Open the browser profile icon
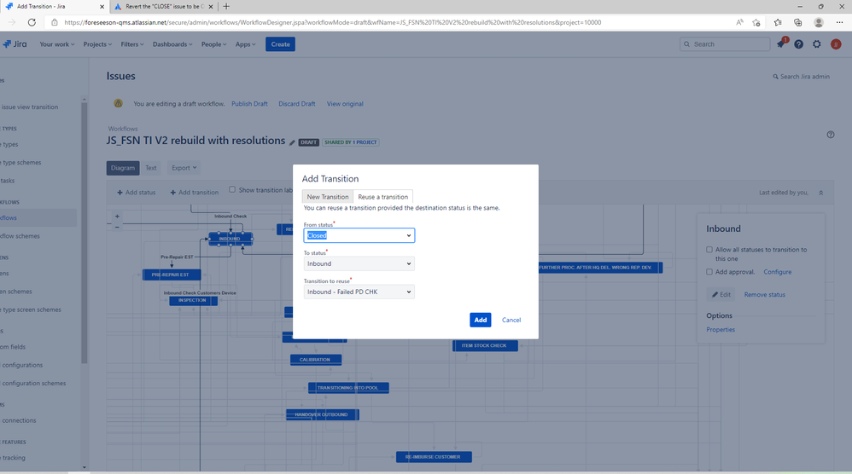This screenshot has height=474, width=852. [x=819, y=22]
